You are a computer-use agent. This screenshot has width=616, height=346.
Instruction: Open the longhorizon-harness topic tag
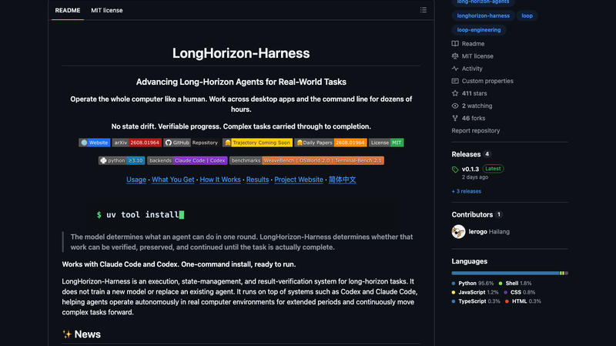[x=484, y=15]
